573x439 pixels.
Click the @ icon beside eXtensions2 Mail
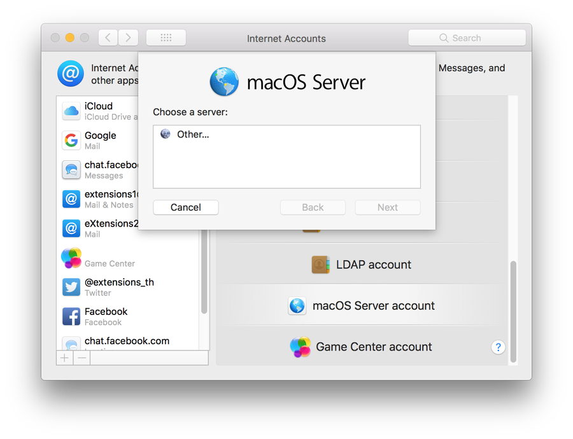(x=71, y=228)
